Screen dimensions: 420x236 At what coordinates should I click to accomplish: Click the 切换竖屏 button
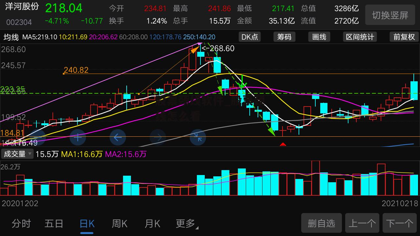tap(390, 15)
